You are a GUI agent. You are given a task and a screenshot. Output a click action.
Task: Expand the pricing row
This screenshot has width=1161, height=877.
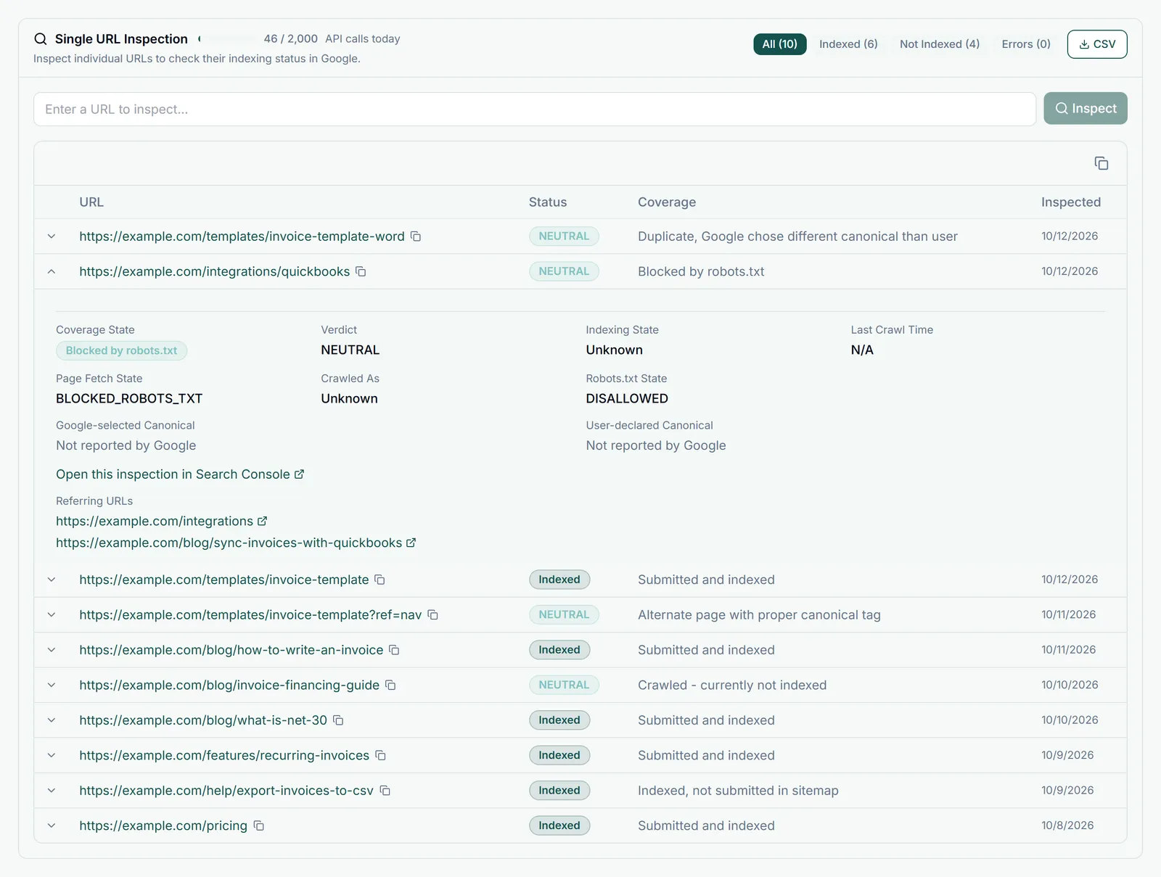(52, 825)
